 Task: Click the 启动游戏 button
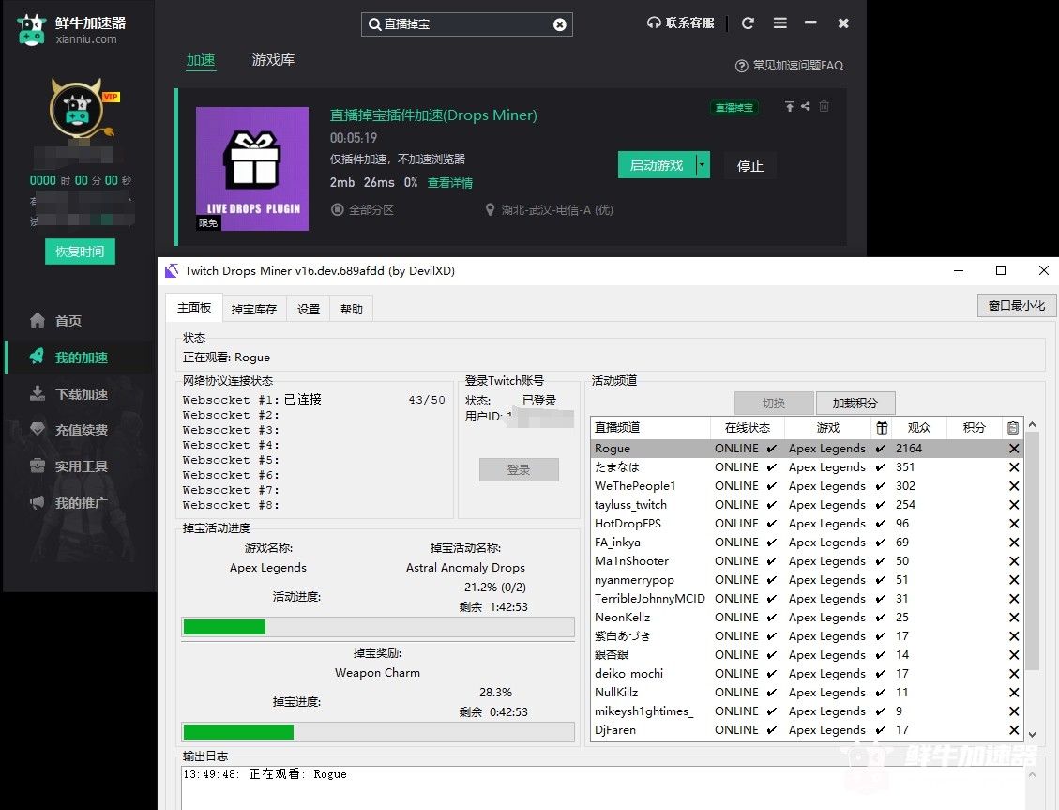(x=657, y=165)
